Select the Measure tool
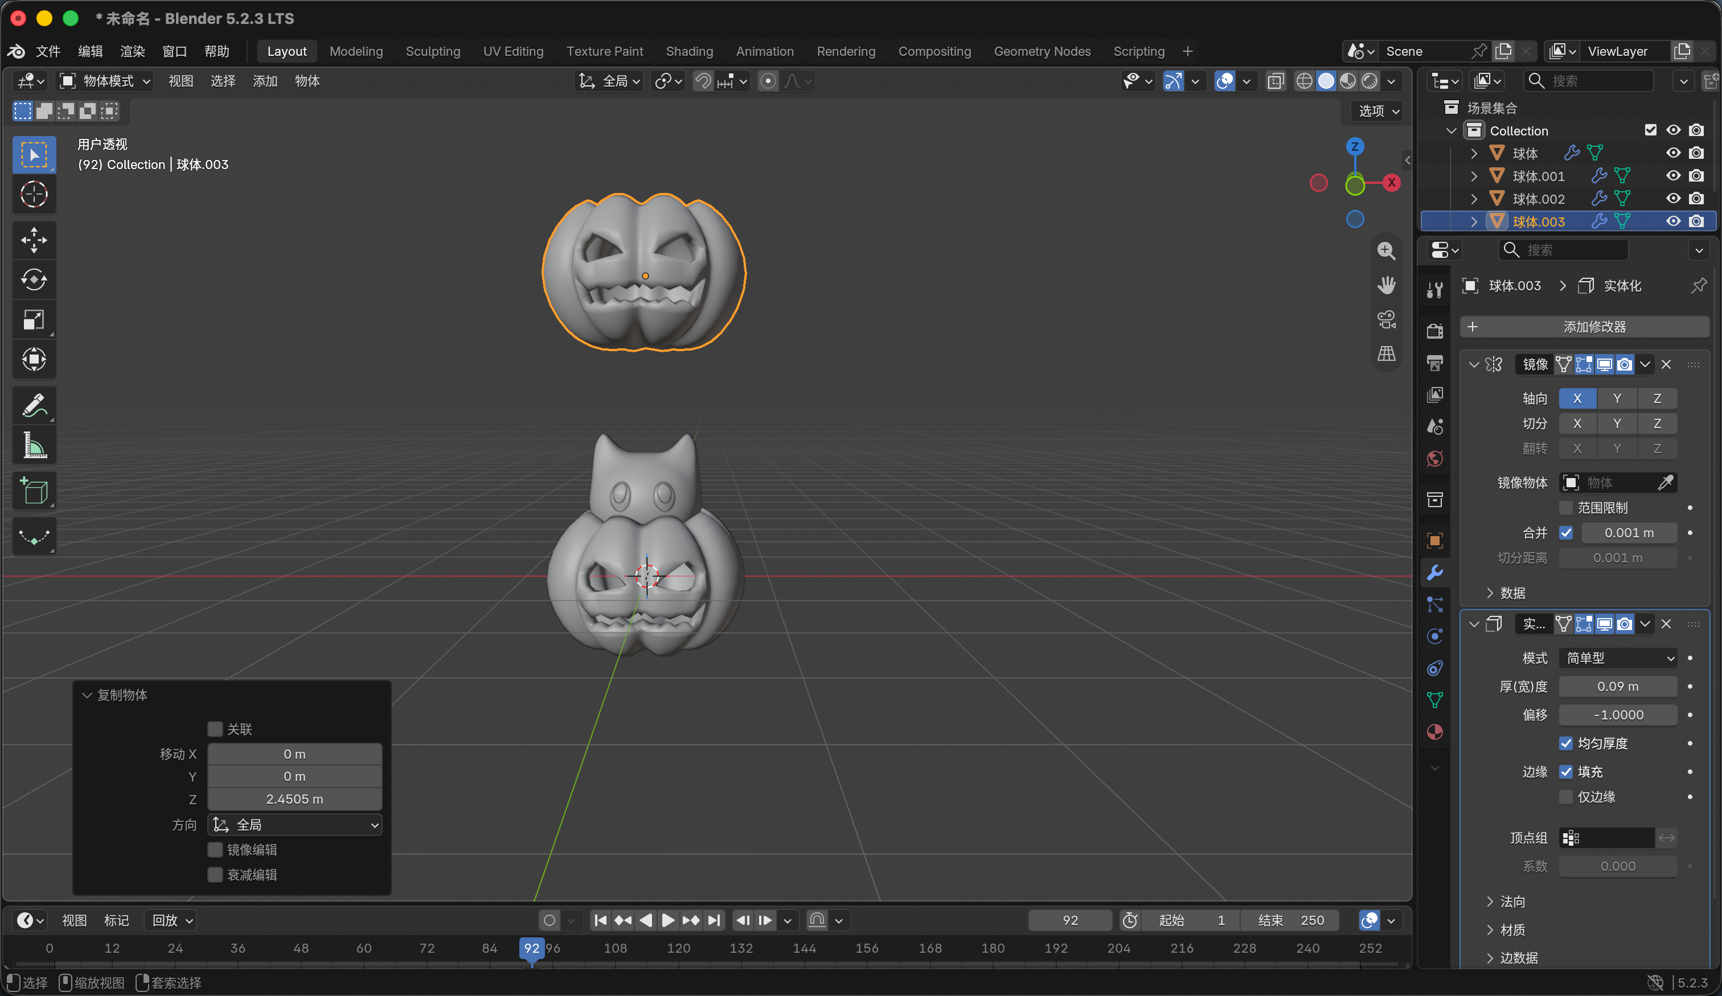1722x996 pixels. [34, 445]
